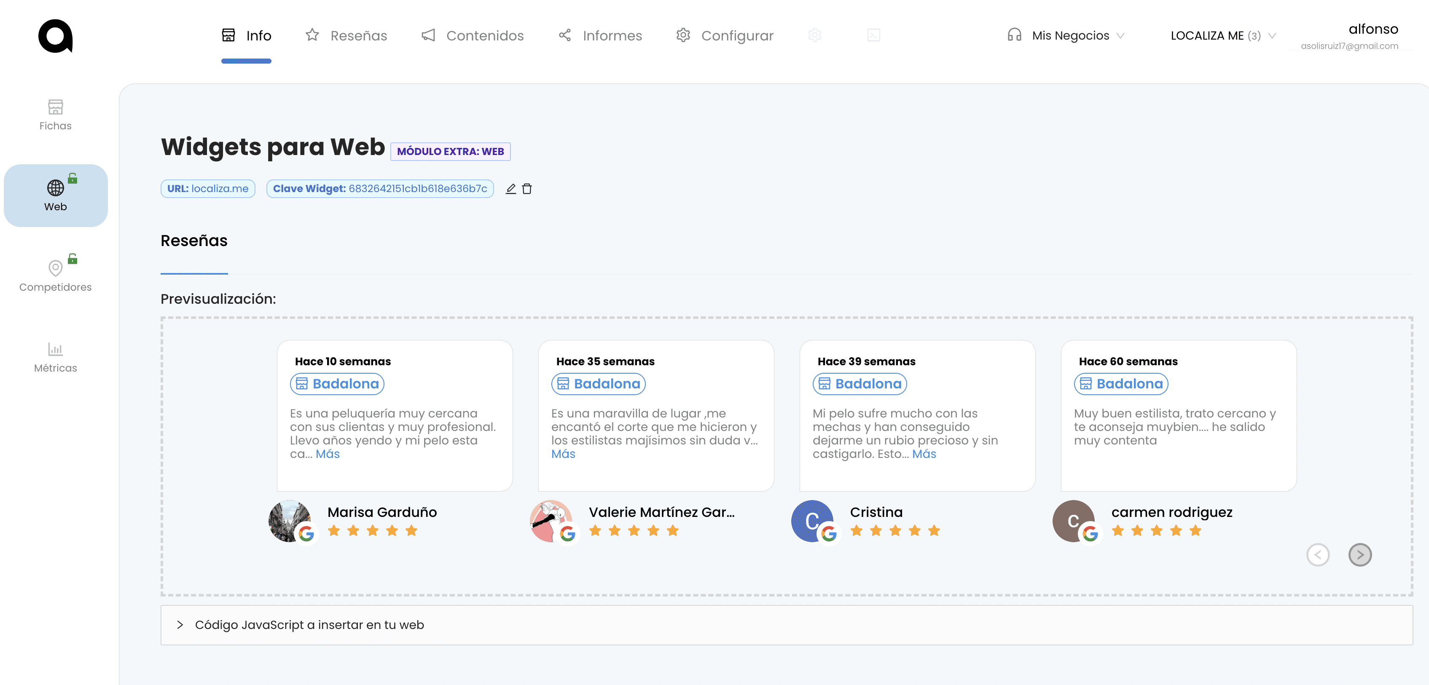This screenshot has width=1429, height=685.
Task: Click Más in Valerie Martínez's review
Action: click(563, 454)
